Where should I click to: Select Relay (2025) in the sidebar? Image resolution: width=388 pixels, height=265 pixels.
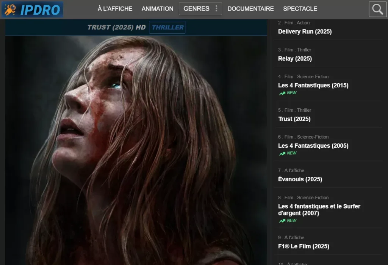tap(295, 59)
